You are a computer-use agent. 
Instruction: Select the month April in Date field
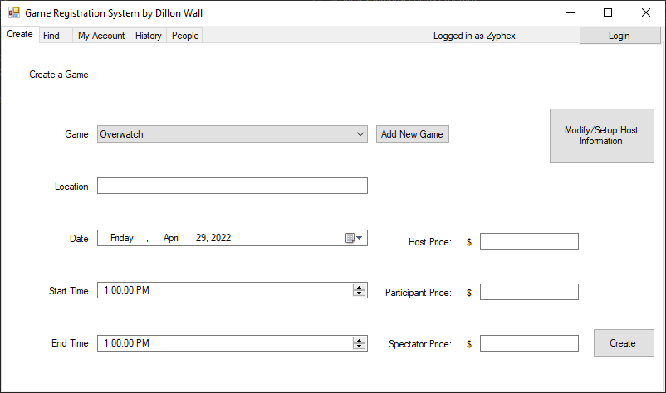[x=172, y=238]
